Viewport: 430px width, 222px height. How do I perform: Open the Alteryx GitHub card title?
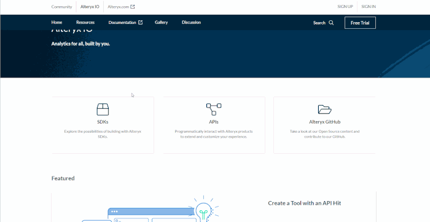coord(325,122)
